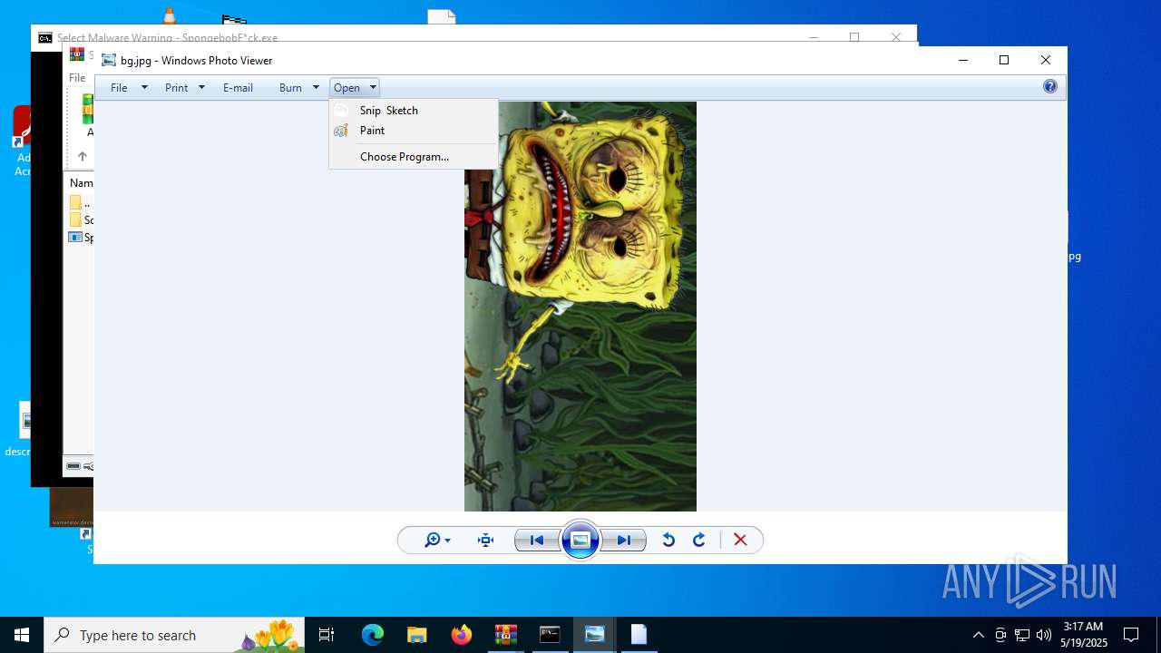The width and height of the screenshot is (1161, 653).
Task: Show hidden system tray icons
Action: [x=978, y=635]
